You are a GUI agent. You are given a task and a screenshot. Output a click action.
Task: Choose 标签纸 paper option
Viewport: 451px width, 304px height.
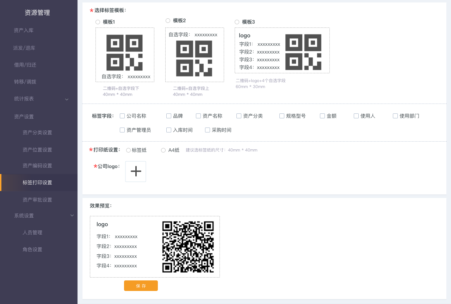click(128, 150)
